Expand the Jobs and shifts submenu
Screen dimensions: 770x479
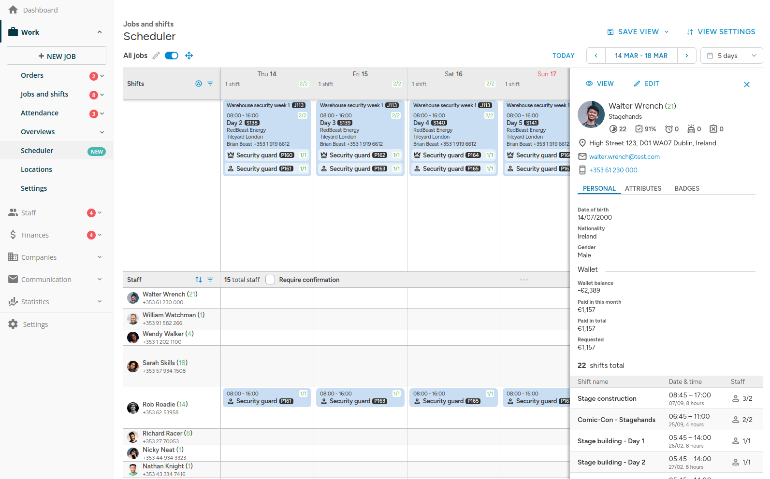point(102,95)
